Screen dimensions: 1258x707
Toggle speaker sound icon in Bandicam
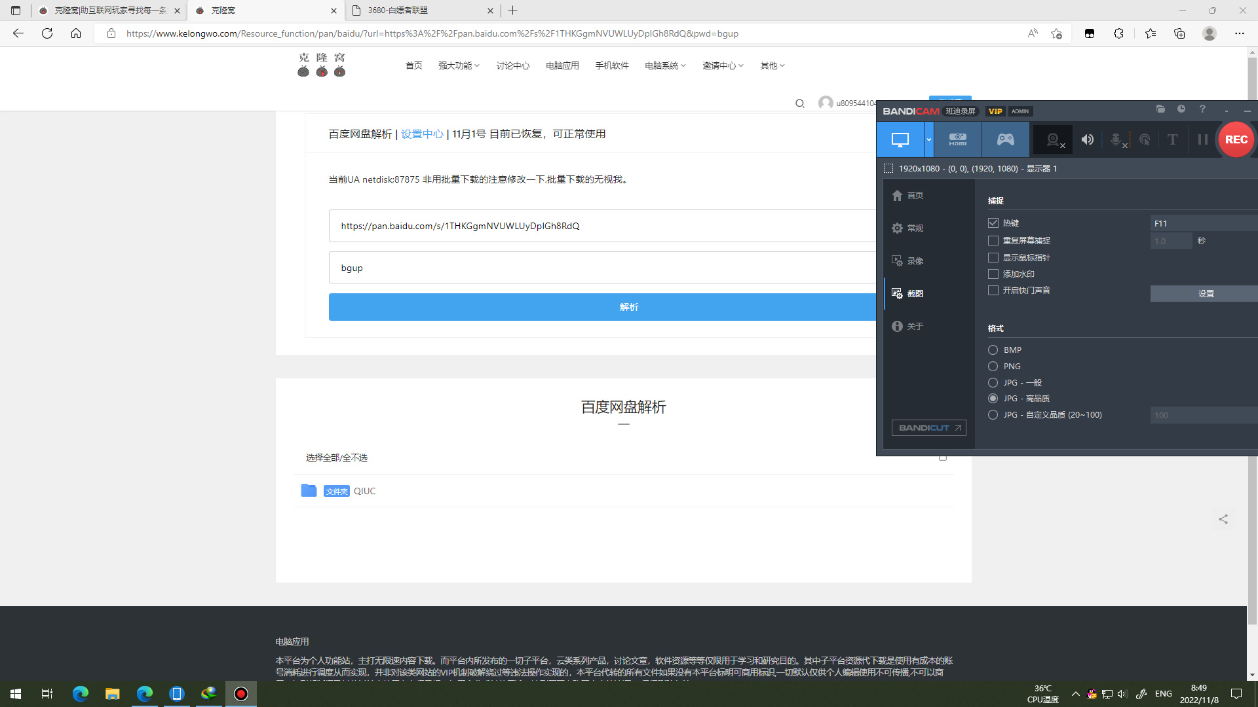click(1088, 139)
